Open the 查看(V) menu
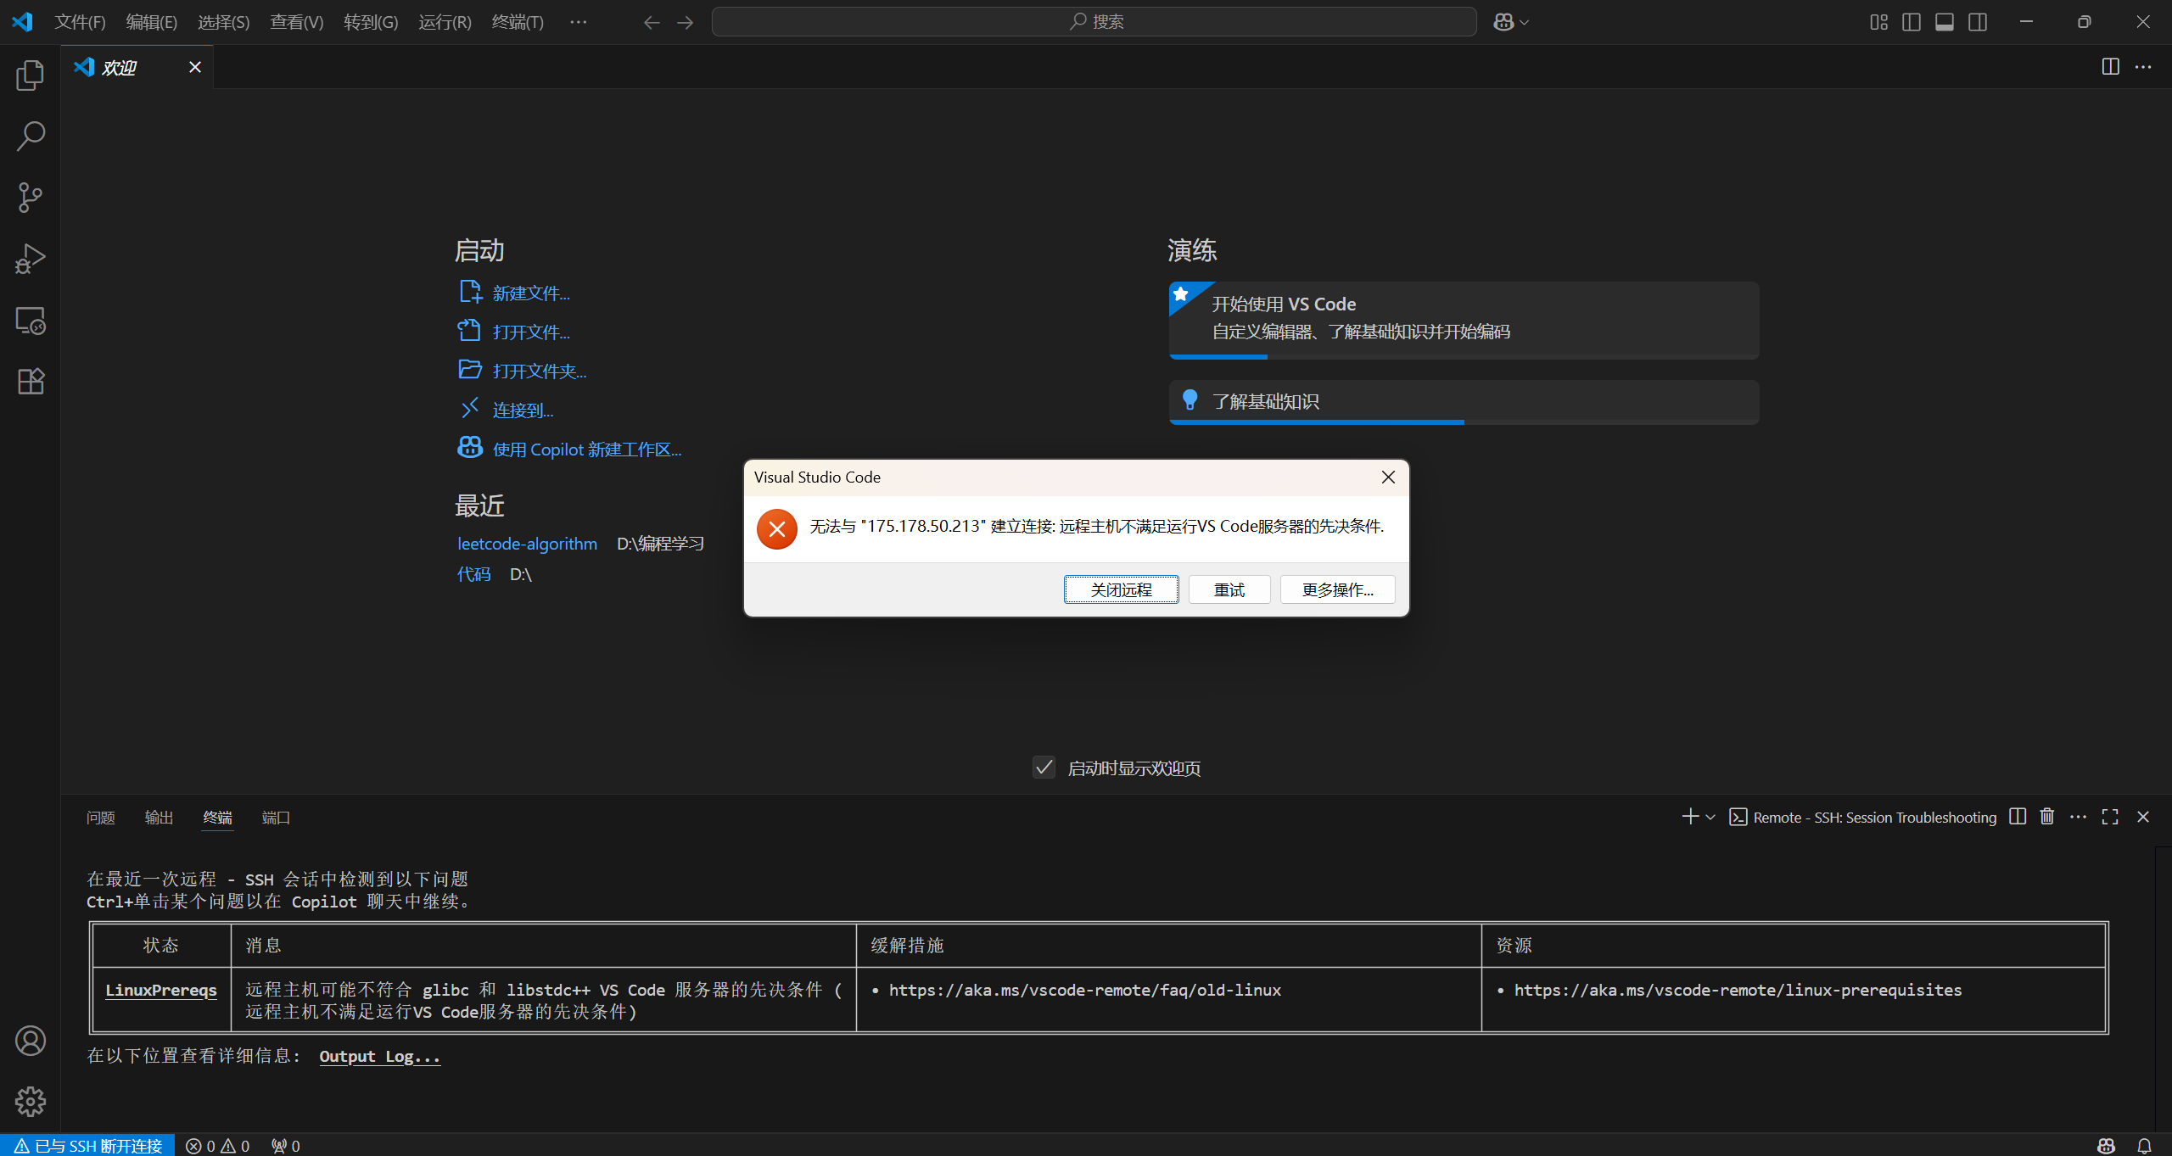The height and width of the screenshot is (1156, 2172). pos(297,22)
